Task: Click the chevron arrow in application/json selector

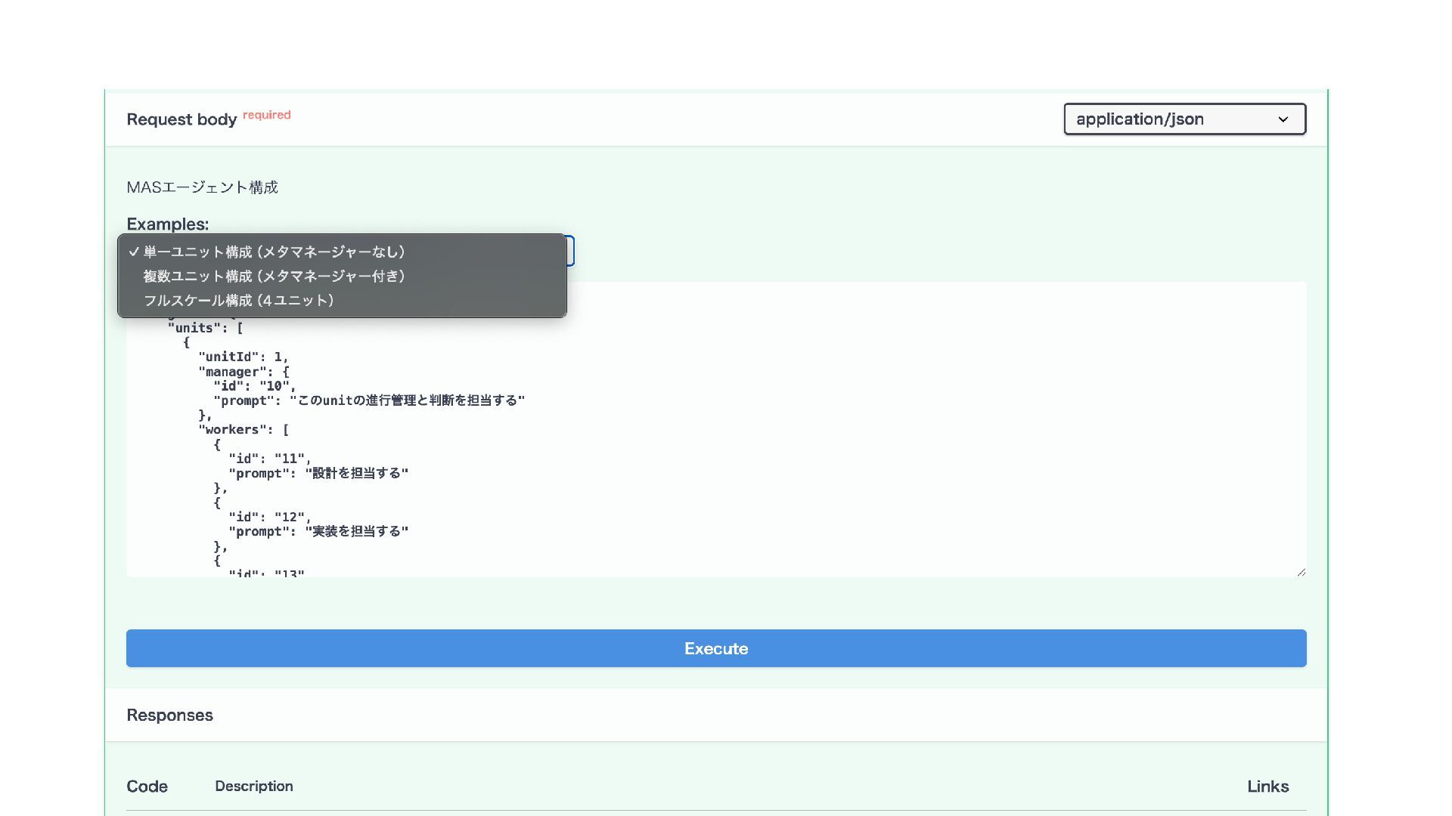Action: (1283, 119)
